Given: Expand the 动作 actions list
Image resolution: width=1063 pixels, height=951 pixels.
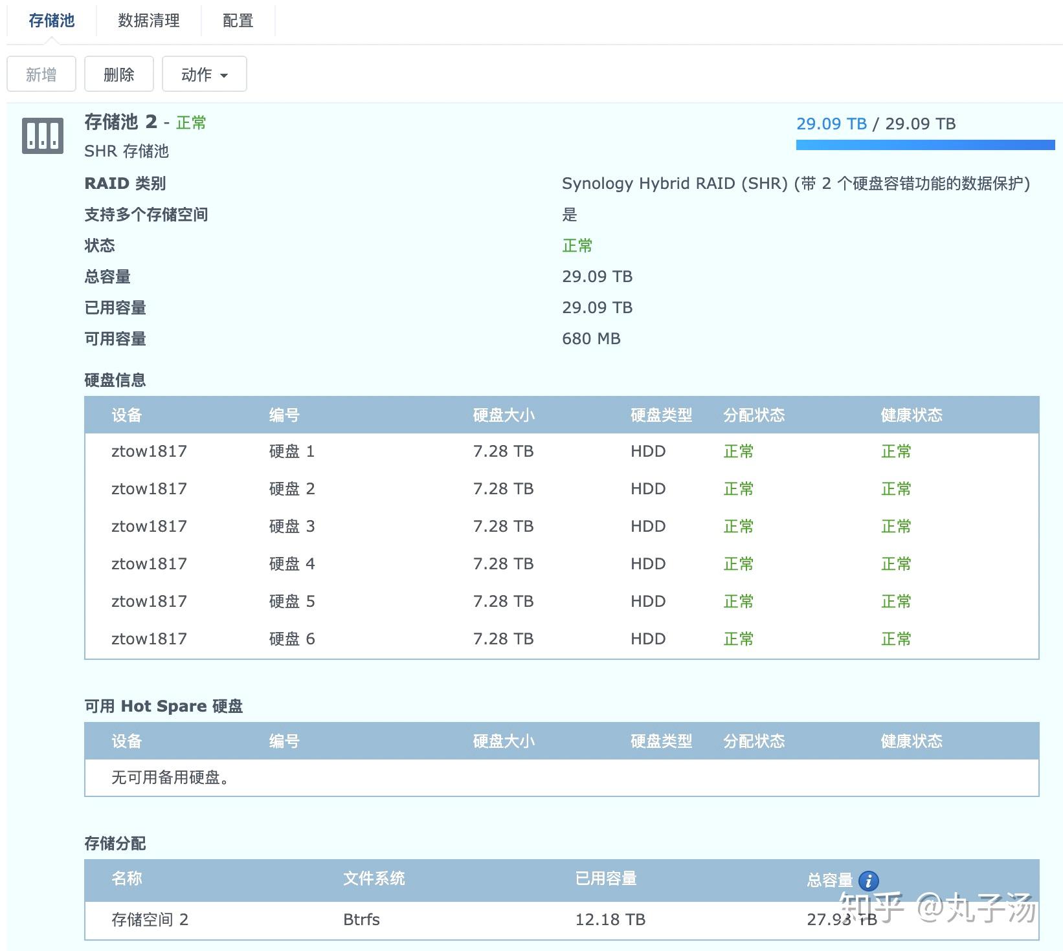Looking at the screenshot, I should (x=204, y=74).
